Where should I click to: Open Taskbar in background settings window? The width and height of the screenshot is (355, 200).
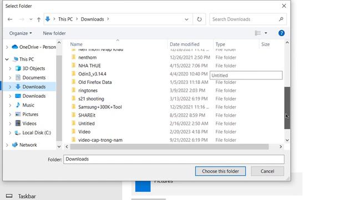coord(21,196)
